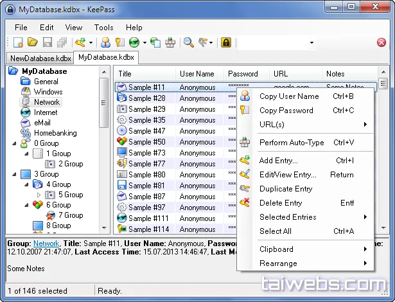The image size is (395, 302).
Task: Switch to the NewDatabase.kdbx tab
Action: (40, 58)
